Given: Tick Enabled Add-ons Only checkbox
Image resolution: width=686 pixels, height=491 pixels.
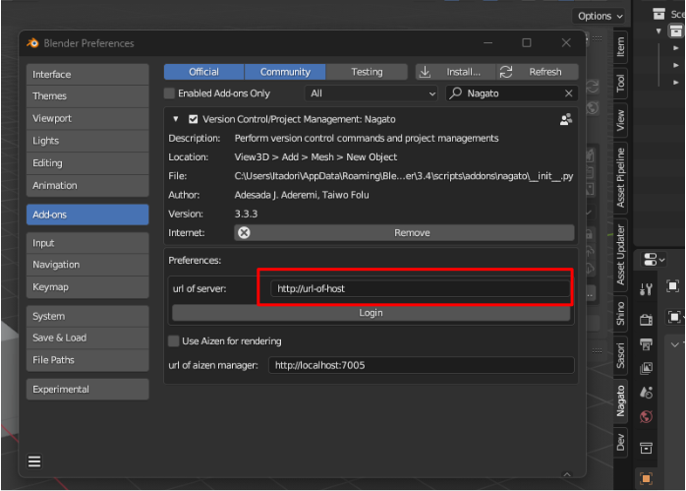Looking at the screenshot, I should tap(169, 93).
